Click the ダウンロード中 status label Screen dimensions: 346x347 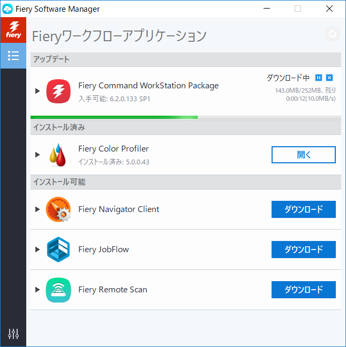[288, 78]
